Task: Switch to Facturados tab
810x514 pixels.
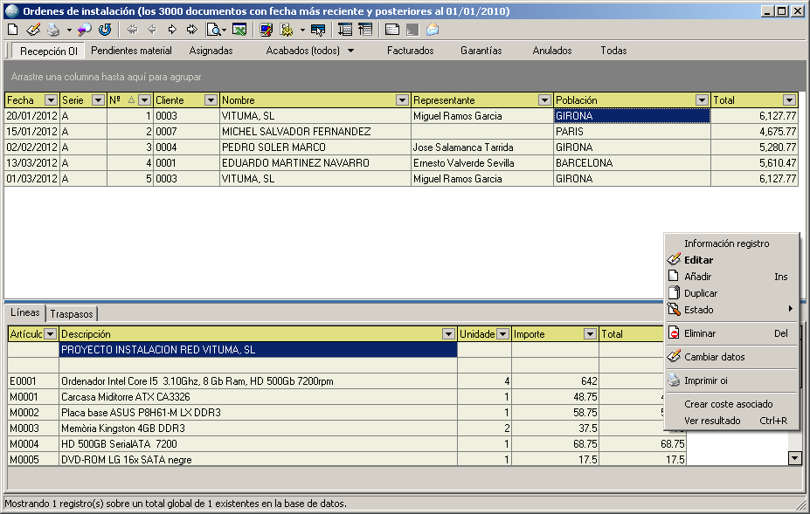Action: pyautogui.click(x=410, y=51)
